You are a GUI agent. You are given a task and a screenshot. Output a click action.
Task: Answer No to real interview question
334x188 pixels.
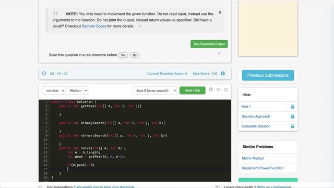coord(135,55)
